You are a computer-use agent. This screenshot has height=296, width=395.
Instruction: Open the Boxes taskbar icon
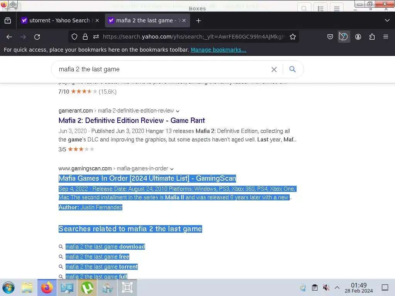(x=127, y=288)
